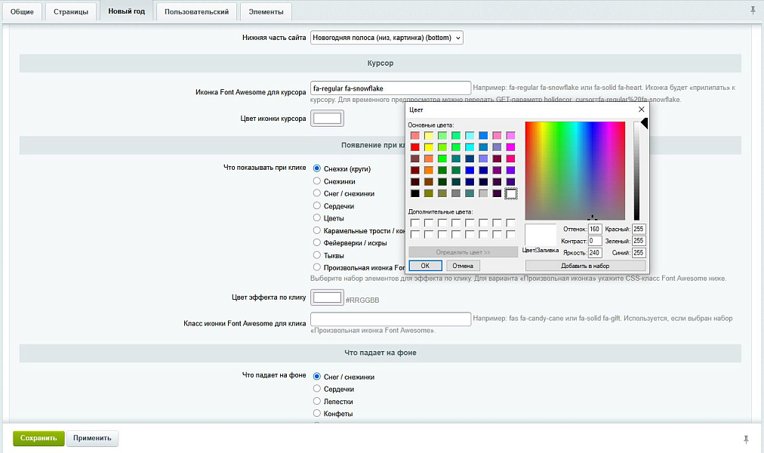Switch to the Общие tab

point(22,12)
